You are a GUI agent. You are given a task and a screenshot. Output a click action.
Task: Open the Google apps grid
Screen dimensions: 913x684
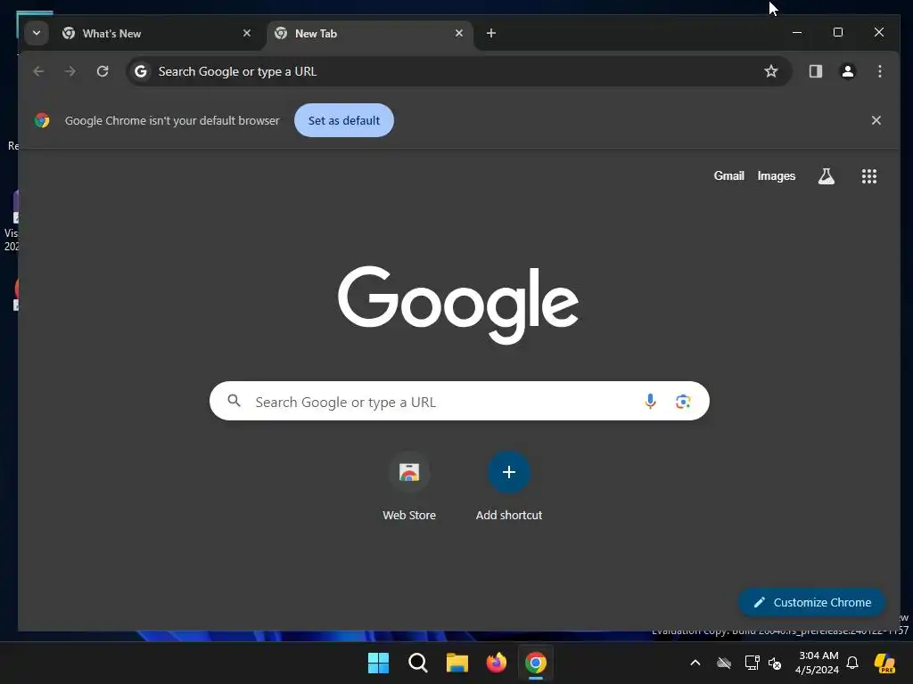[x=868, y=176]
